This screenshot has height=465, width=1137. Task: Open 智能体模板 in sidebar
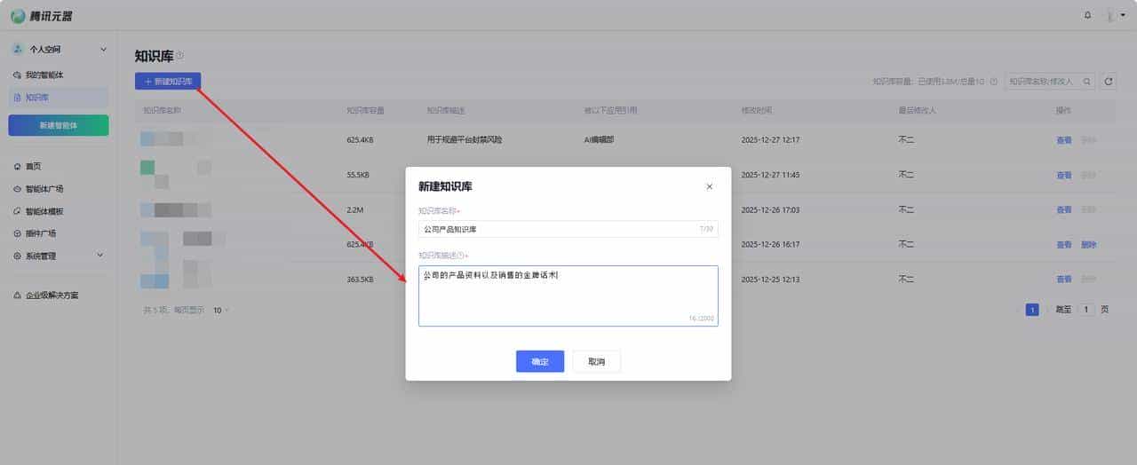(44, 211)
